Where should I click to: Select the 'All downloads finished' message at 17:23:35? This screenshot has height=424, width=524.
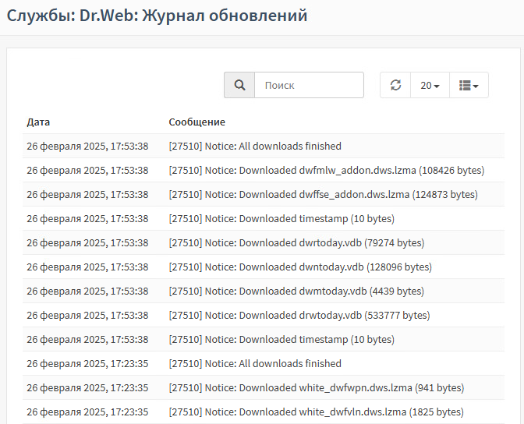(x=255, y=363)
